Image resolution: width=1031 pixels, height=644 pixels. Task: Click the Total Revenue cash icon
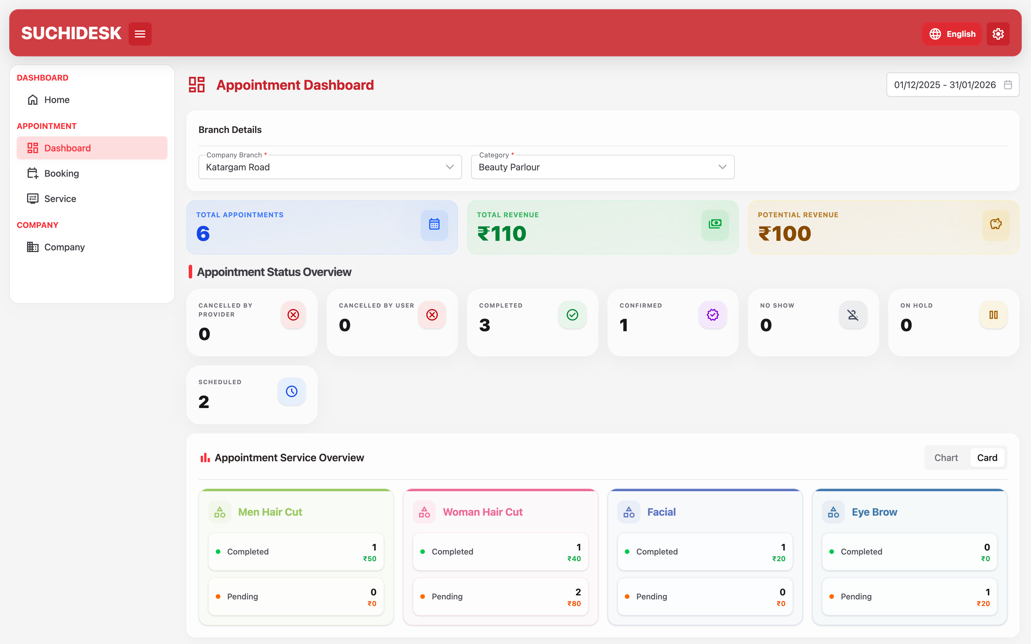click(715, 224)
